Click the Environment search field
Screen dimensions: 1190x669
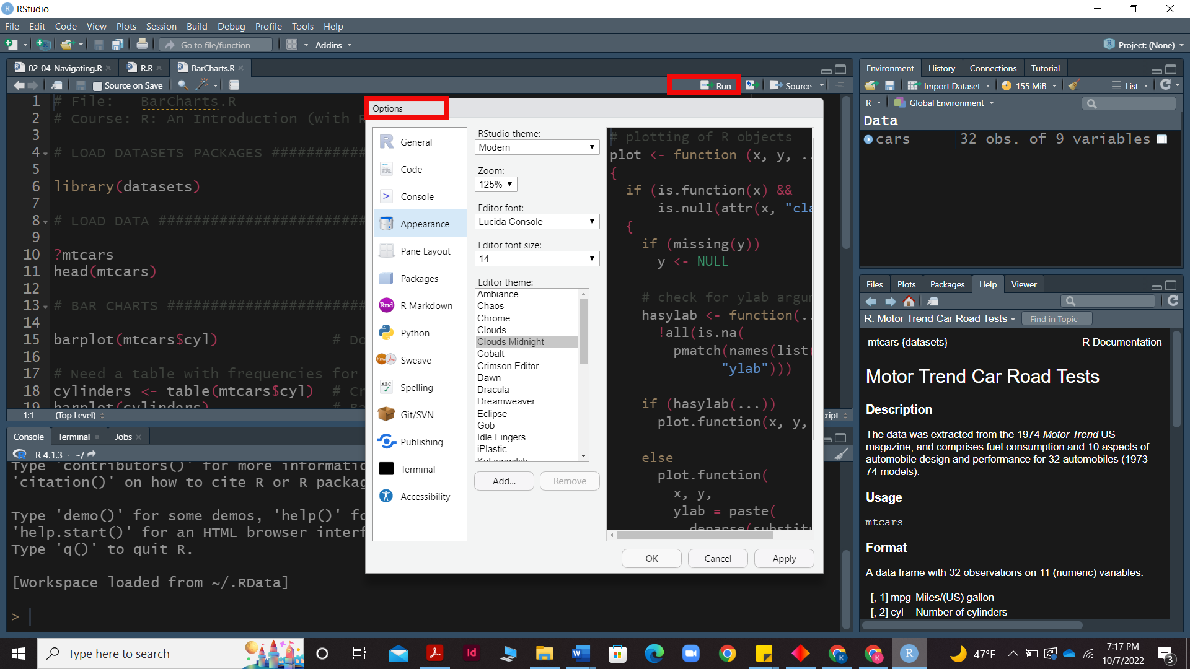(1129, 103)
